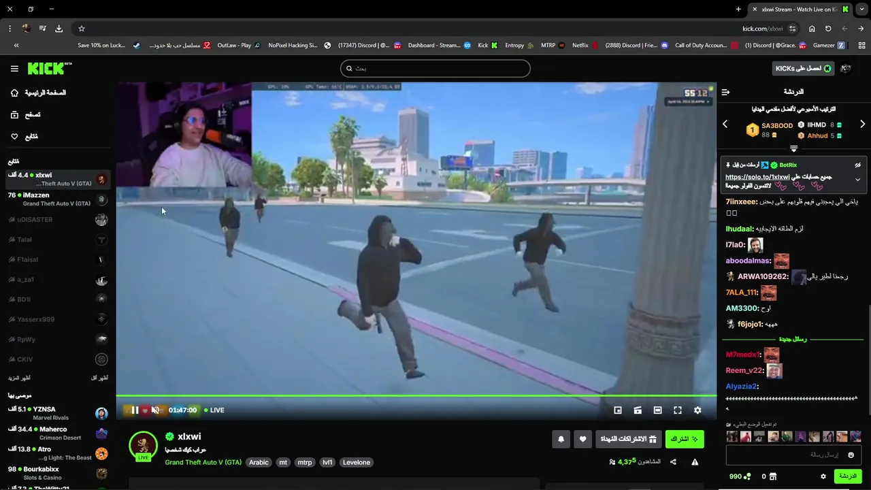Expand the pinned BotRix message

(x=857, y=180)
